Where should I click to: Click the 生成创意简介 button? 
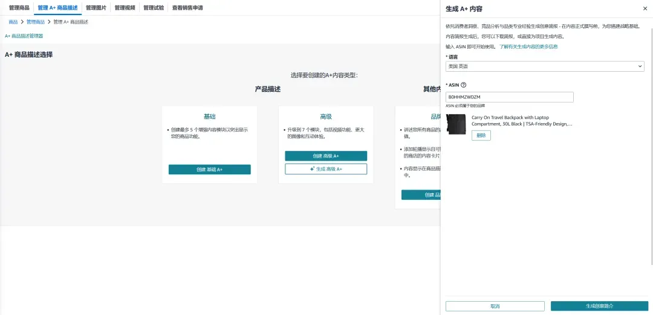599,306
